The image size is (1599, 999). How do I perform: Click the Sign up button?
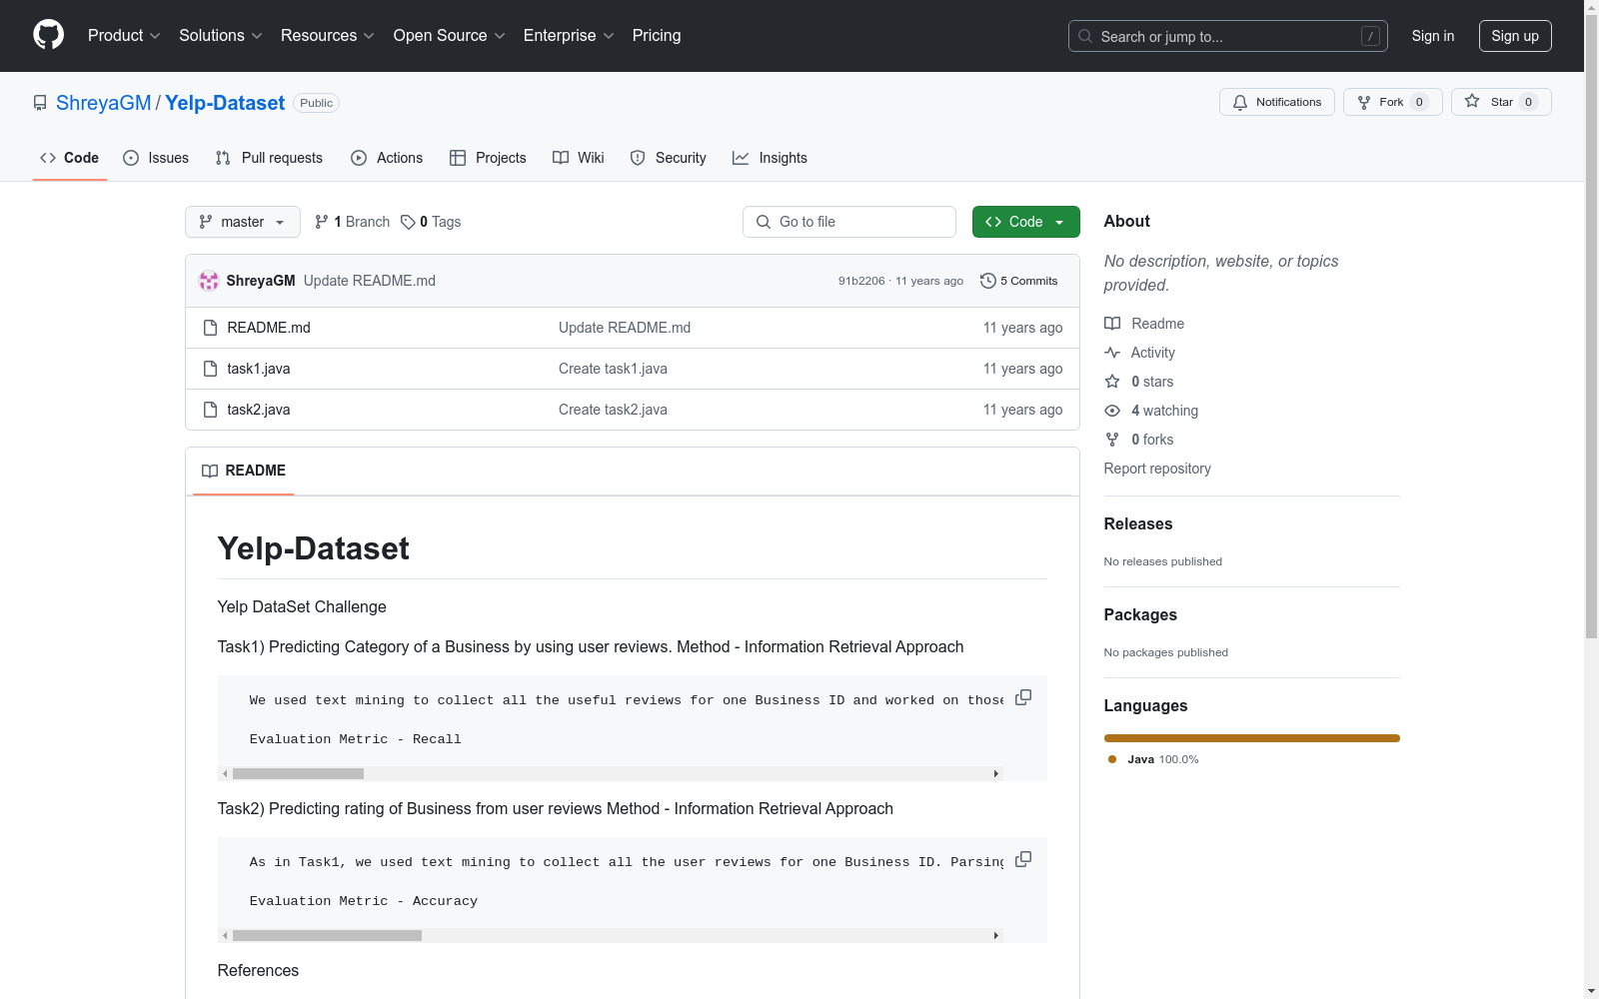click(x=1515, y=36)
